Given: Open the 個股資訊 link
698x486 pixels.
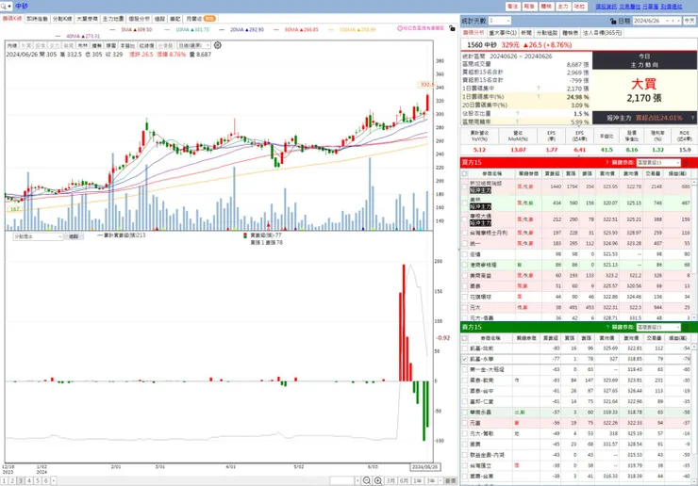Looking at the screenshot, I should click(x=607, y=7).
